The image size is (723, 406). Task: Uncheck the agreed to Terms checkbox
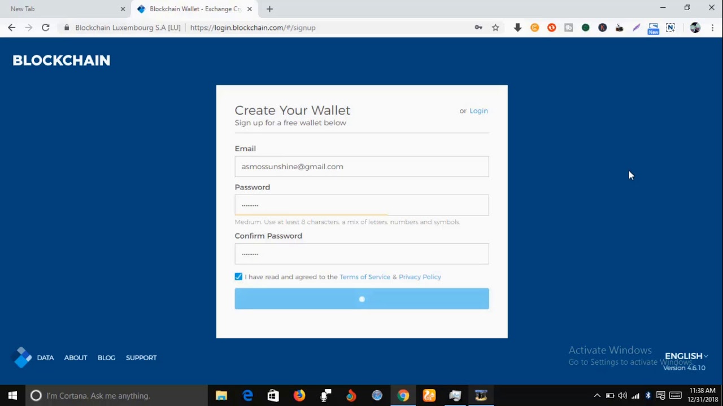[238, 276]
